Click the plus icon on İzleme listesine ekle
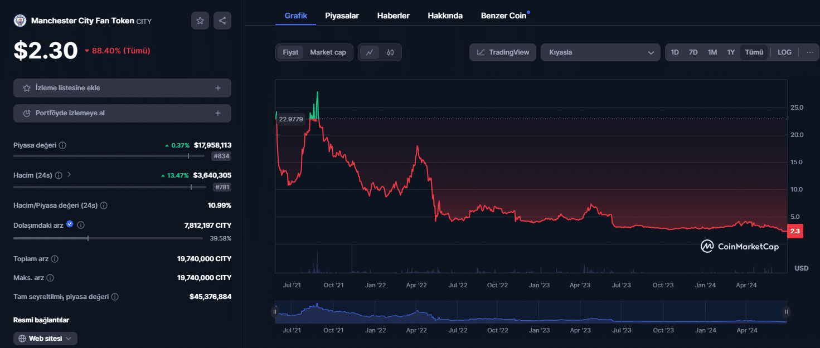The image size is (820, 348). coord(218,88)
